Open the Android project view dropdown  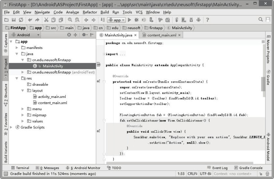coord(28,35)
